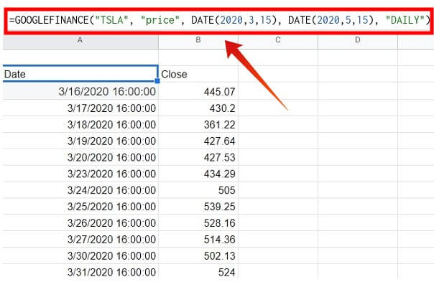Select the 3/18/2020 16:00:00 date cell
Image resolution: width=434 pixels, height=282 pixels.
pos(80,124)
